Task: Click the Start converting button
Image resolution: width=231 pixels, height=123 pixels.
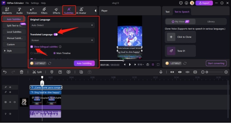Action: click(x=216, y=63)
